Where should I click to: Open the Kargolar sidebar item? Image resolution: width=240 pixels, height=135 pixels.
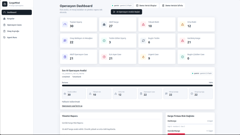17,19
